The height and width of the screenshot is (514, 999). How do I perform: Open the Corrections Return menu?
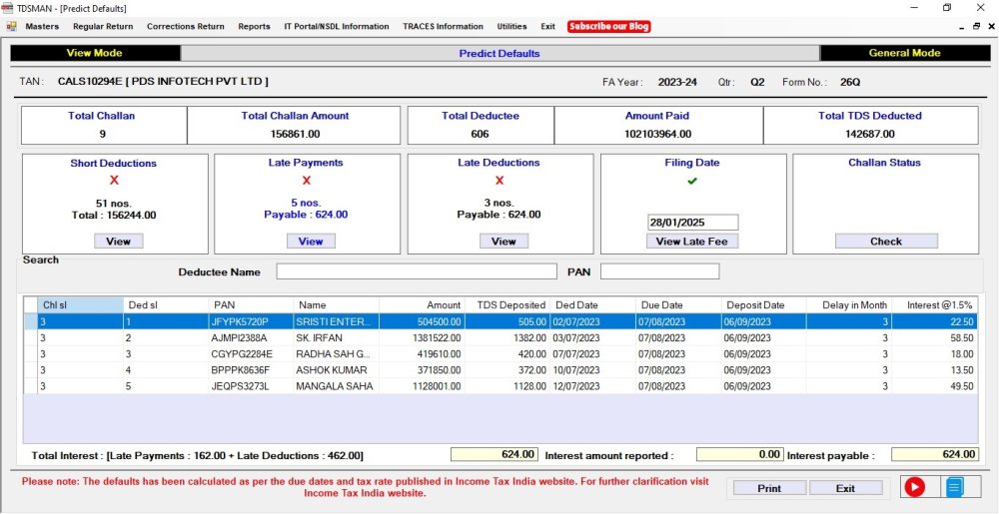click(185, 26)
